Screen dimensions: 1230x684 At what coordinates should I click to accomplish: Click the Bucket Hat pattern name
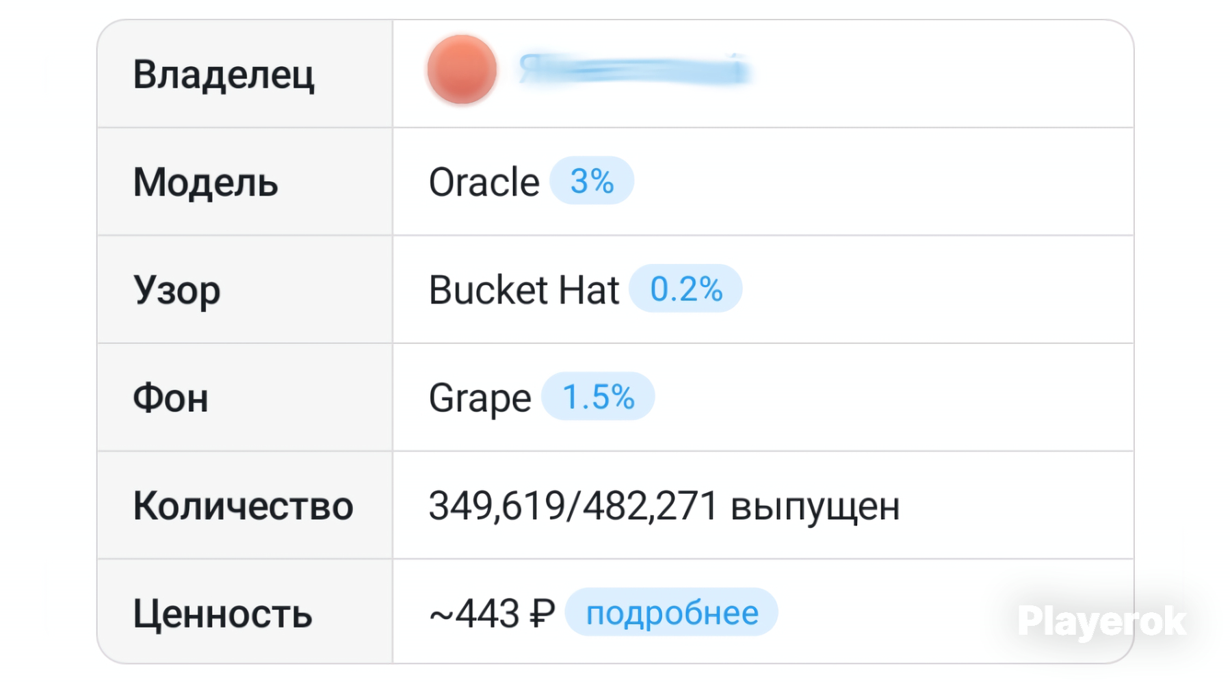point(523,290)
